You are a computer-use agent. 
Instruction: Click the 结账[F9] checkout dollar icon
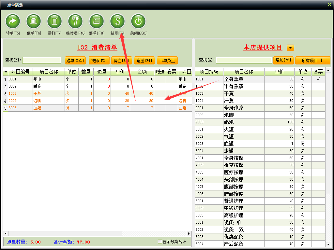pos(117,21)
